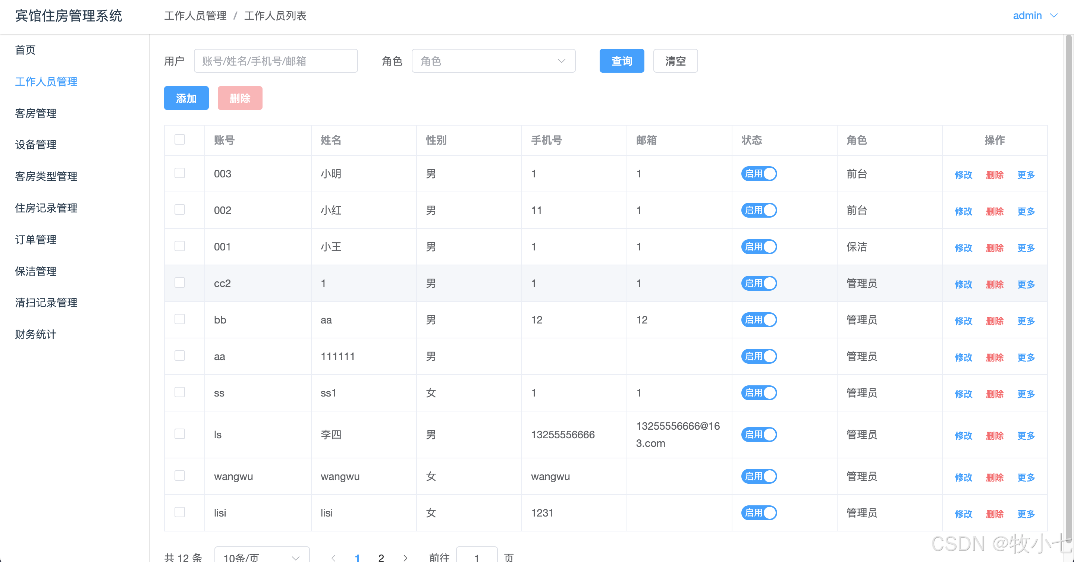Click 修改 link for account bb
Viewport: 1074px width, 562px height.
coord(963,321)
